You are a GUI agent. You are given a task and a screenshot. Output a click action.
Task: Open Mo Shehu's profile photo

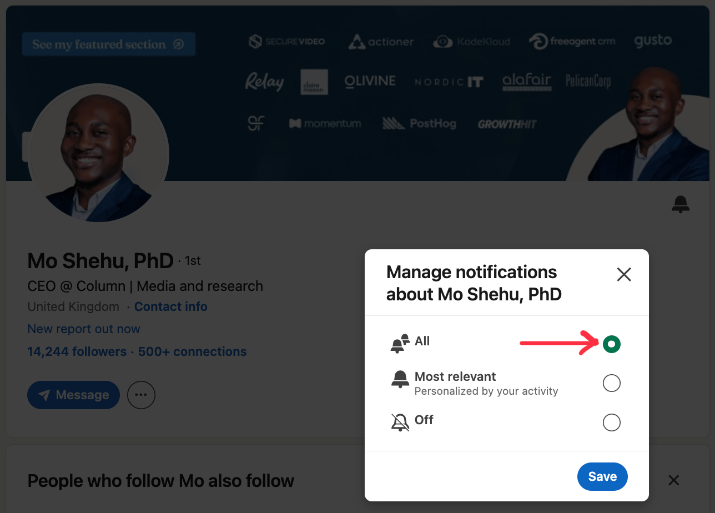[98, 153]
